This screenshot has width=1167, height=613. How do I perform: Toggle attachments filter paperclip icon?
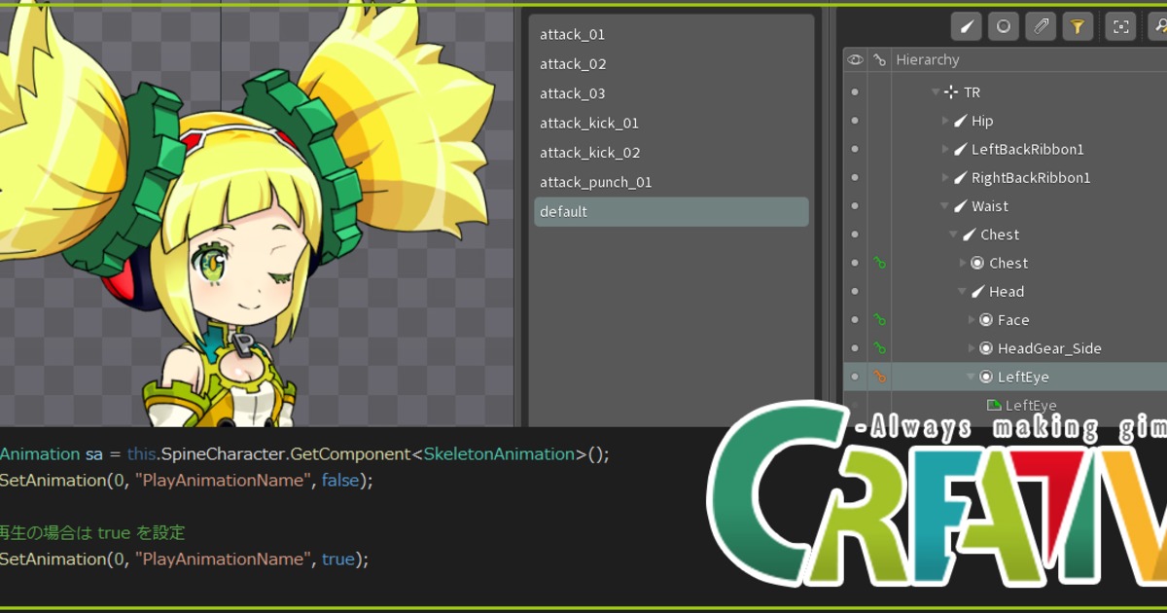point(1041,27)
